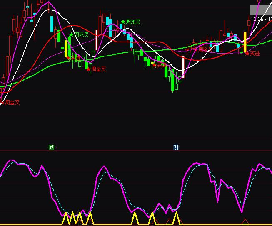Click the yellow candlestick on the left side

click(66, 48)
